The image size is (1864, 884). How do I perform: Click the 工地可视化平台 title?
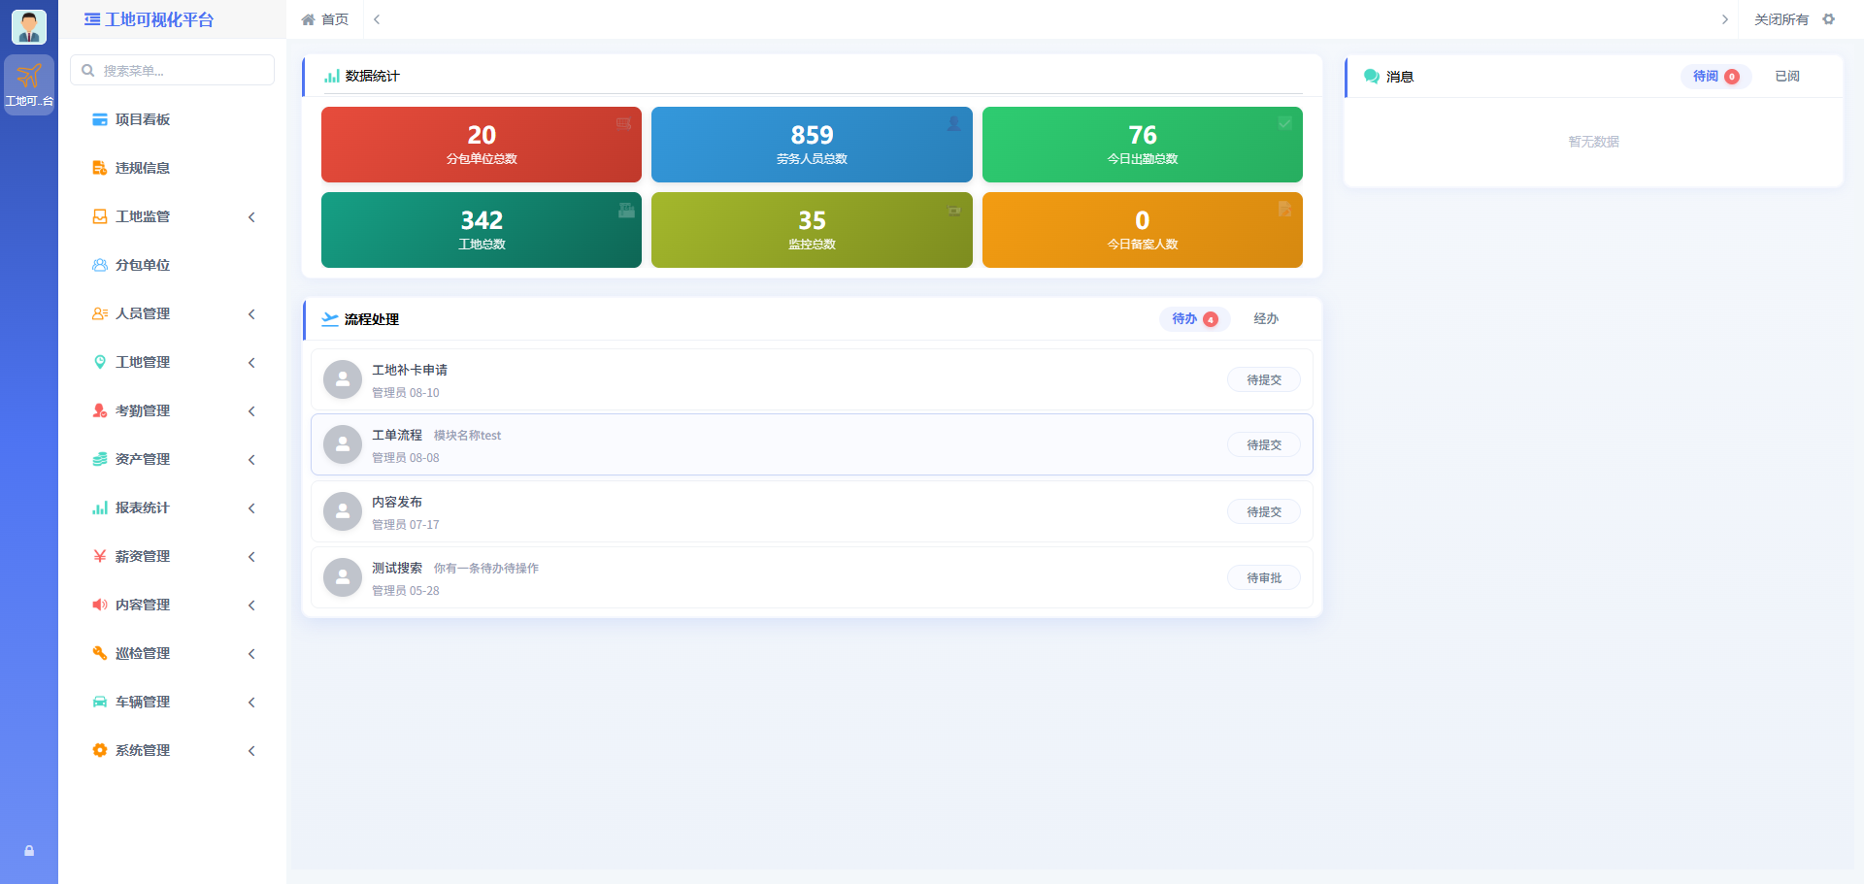pyautogui.click(x=159, y=19)
